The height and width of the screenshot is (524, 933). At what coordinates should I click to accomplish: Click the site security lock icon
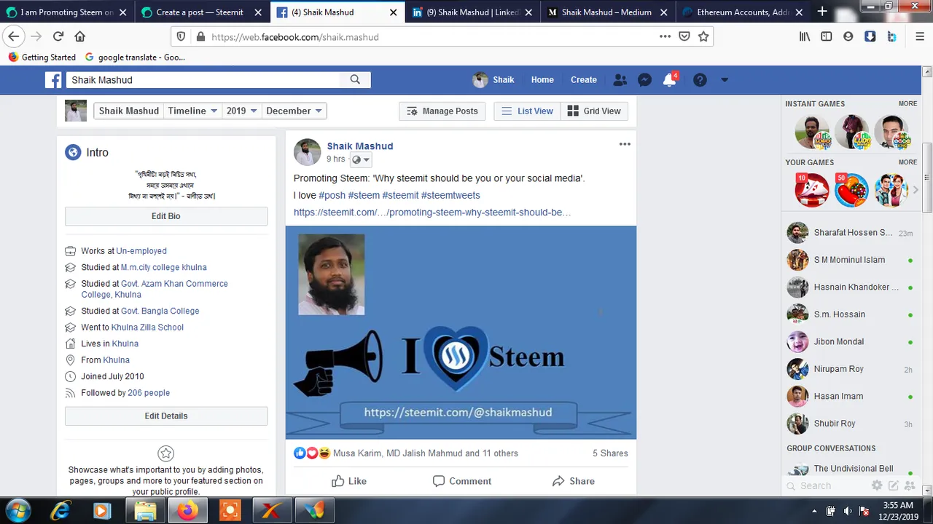[x=199, y=36]
